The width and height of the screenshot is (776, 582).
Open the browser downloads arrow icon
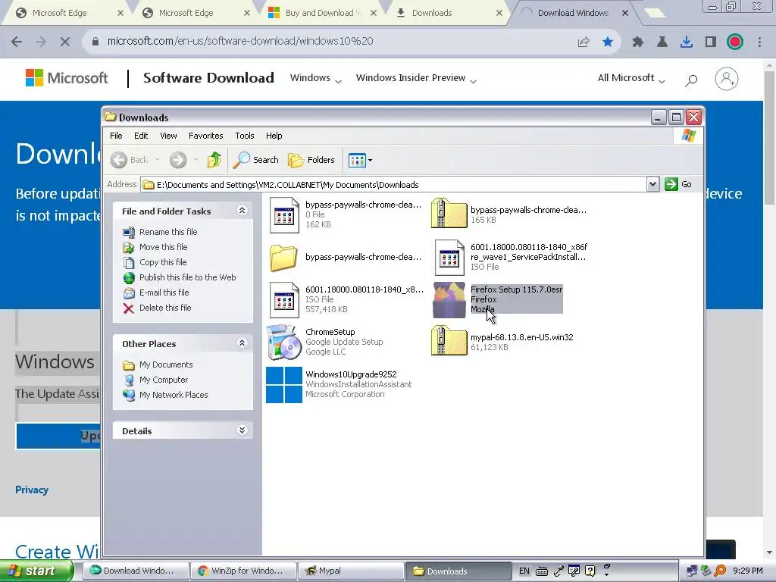pyautogui.click(x=687, y=42)
